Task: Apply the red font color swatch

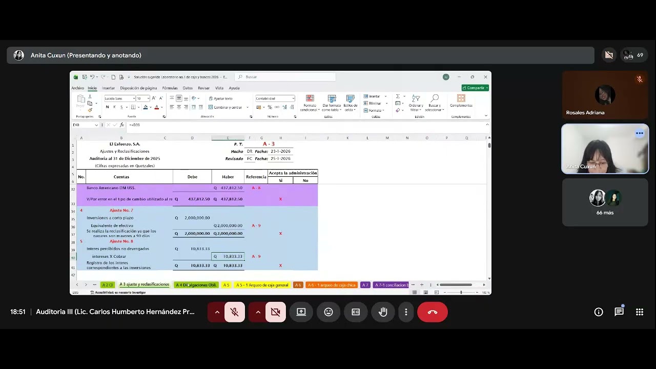Action: click(x=157, y=107)
